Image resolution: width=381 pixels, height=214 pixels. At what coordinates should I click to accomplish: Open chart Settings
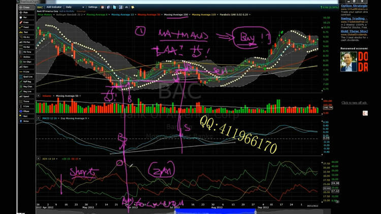(x=92, y=7)
